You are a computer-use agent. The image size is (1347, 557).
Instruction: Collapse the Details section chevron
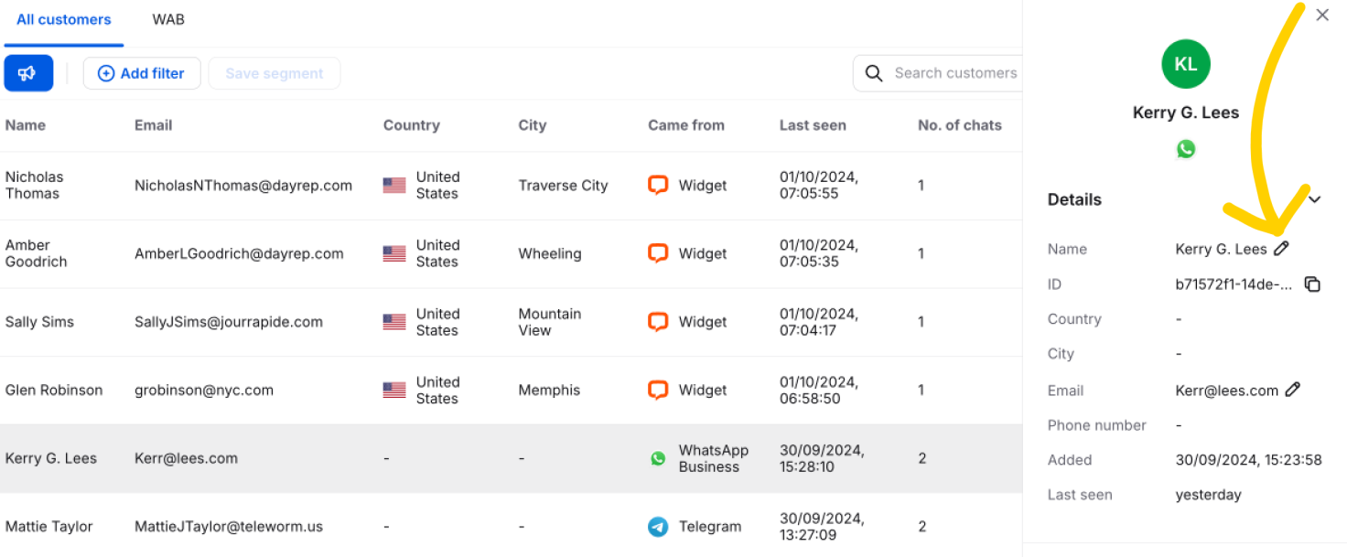tap(1314, 199)
